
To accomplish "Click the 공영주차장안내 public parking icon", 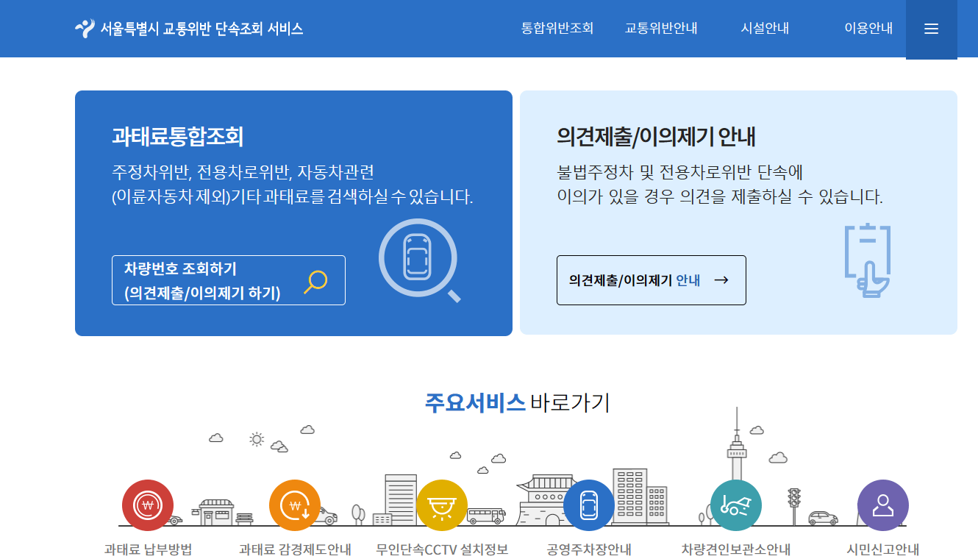I will (589, 505).
